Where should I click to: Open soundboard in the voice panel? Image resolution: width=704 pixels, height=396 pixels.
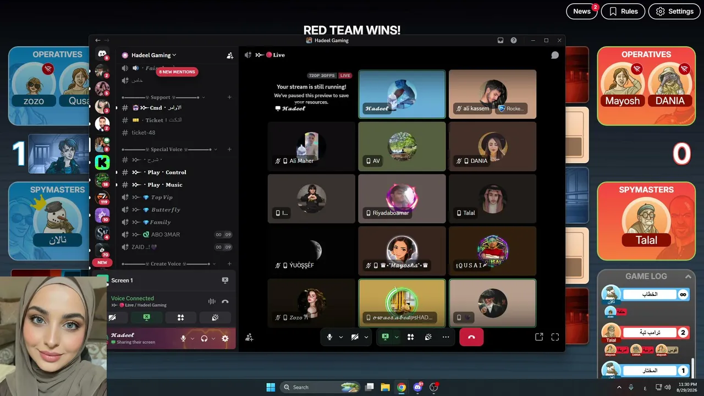[x=215, y=317]
